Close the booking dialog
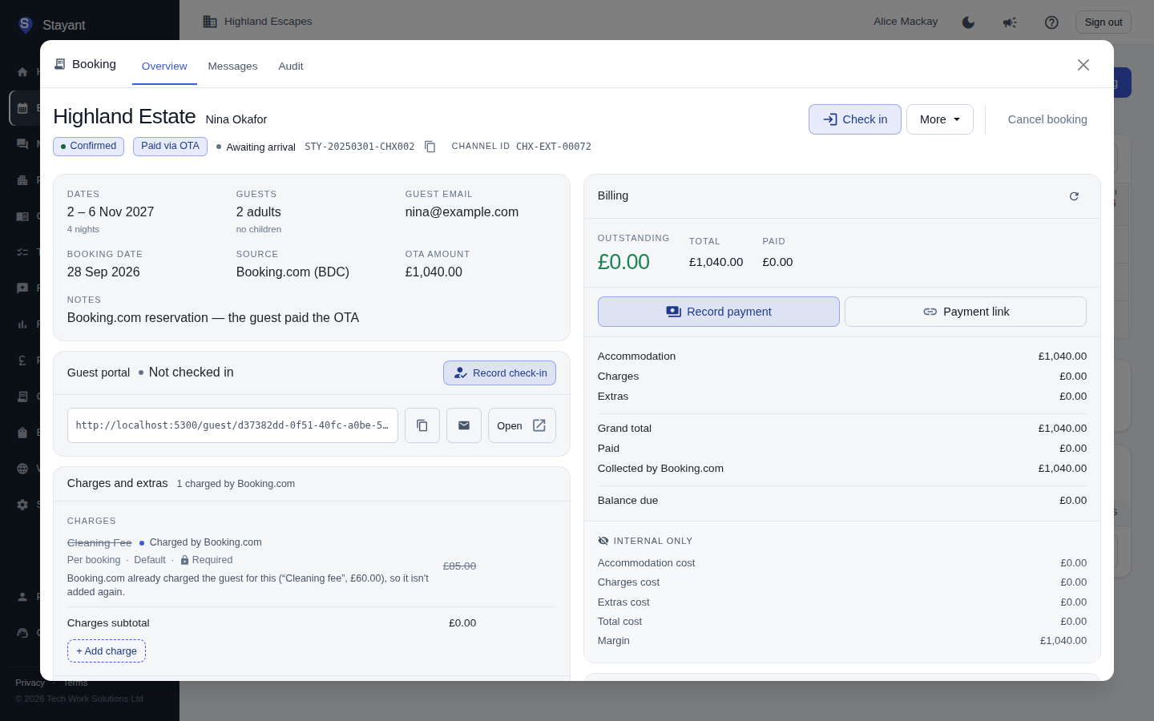The image size is (1154, 721). [1083, 65]
